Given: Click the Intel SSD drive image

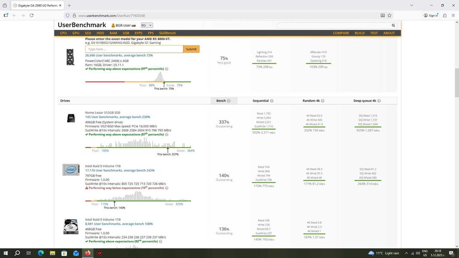Looking at the screenshot, I should click(x=71, y=170).
